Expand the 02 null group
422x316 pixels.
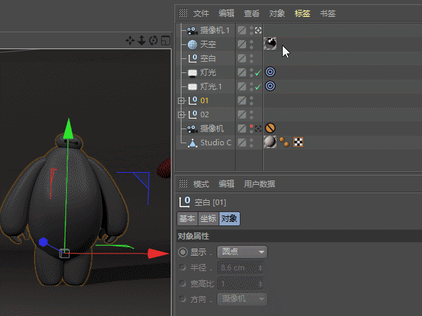point(181,114)
